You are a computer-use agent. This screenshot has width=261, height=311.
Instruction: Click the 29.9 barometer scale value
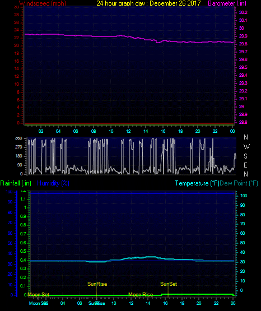(243, 36)
